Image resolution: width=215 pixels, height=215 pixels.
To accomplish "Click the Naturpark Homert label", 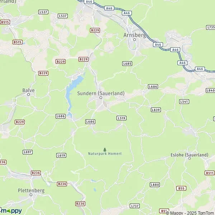I will pyautogui.click(x=105, y=154).
